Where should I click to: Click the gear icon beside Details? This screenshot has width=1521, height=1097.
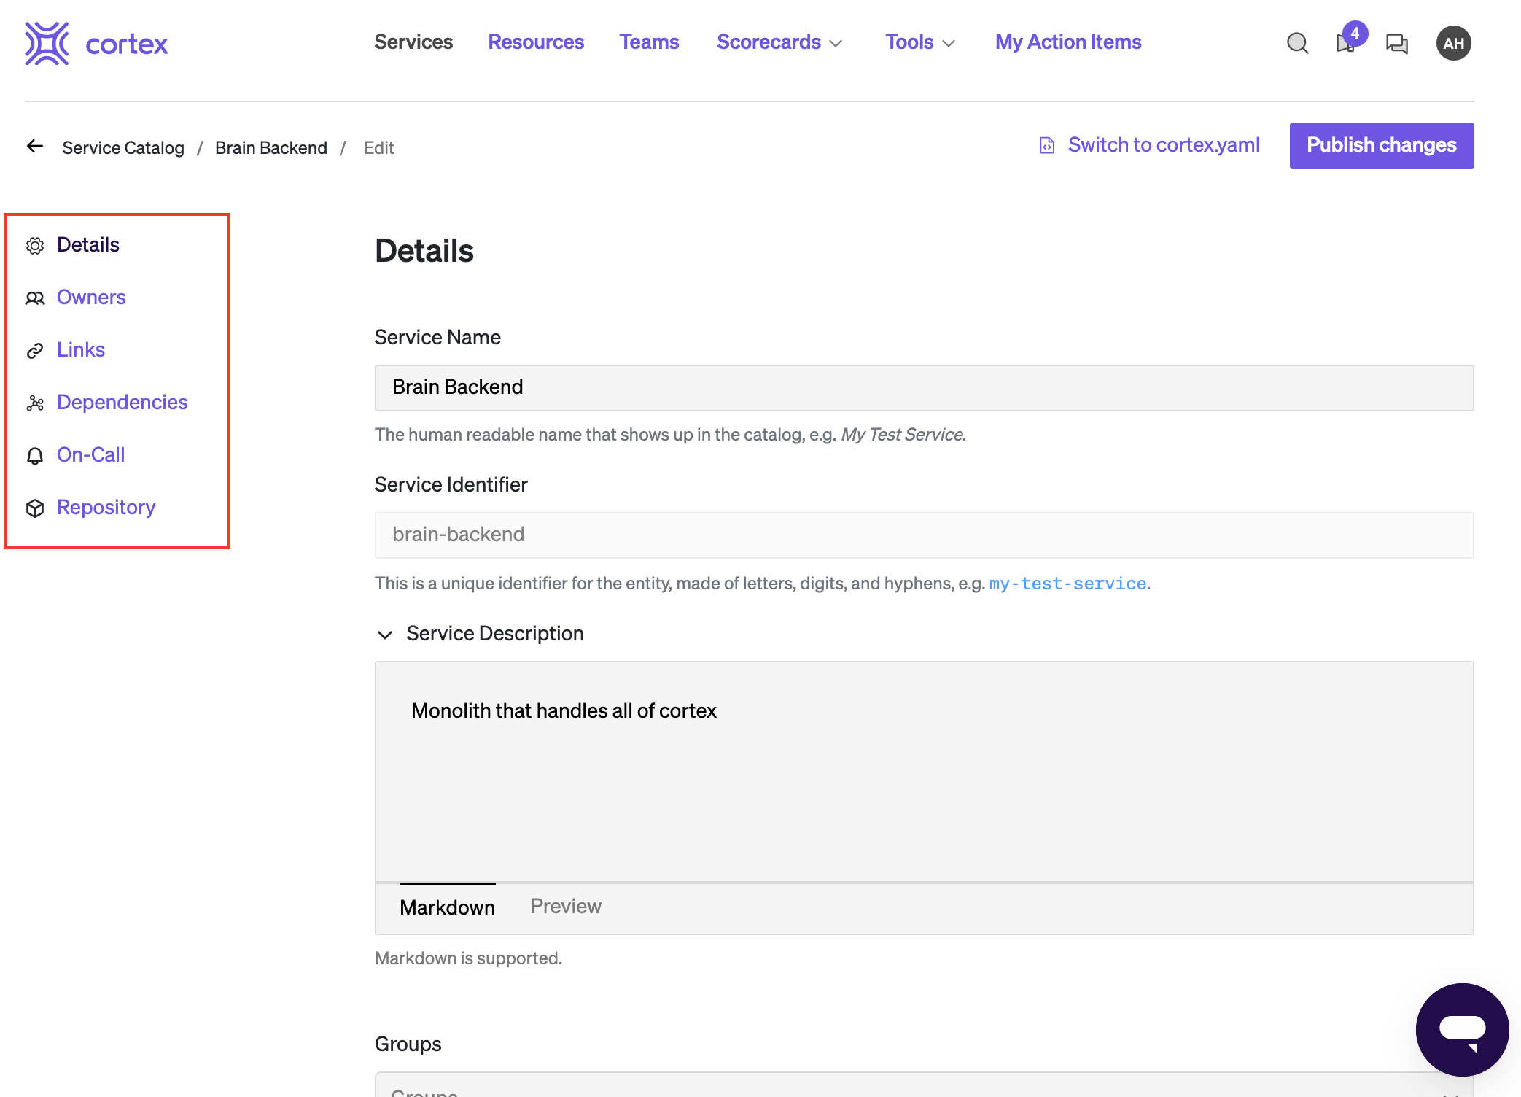point(35,246)
